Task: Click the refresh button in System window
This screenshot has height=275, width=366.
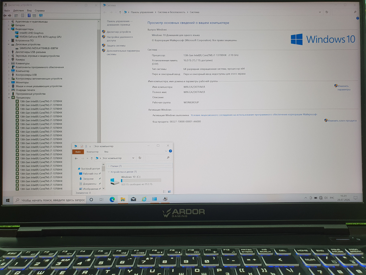Action: [327, 12]
